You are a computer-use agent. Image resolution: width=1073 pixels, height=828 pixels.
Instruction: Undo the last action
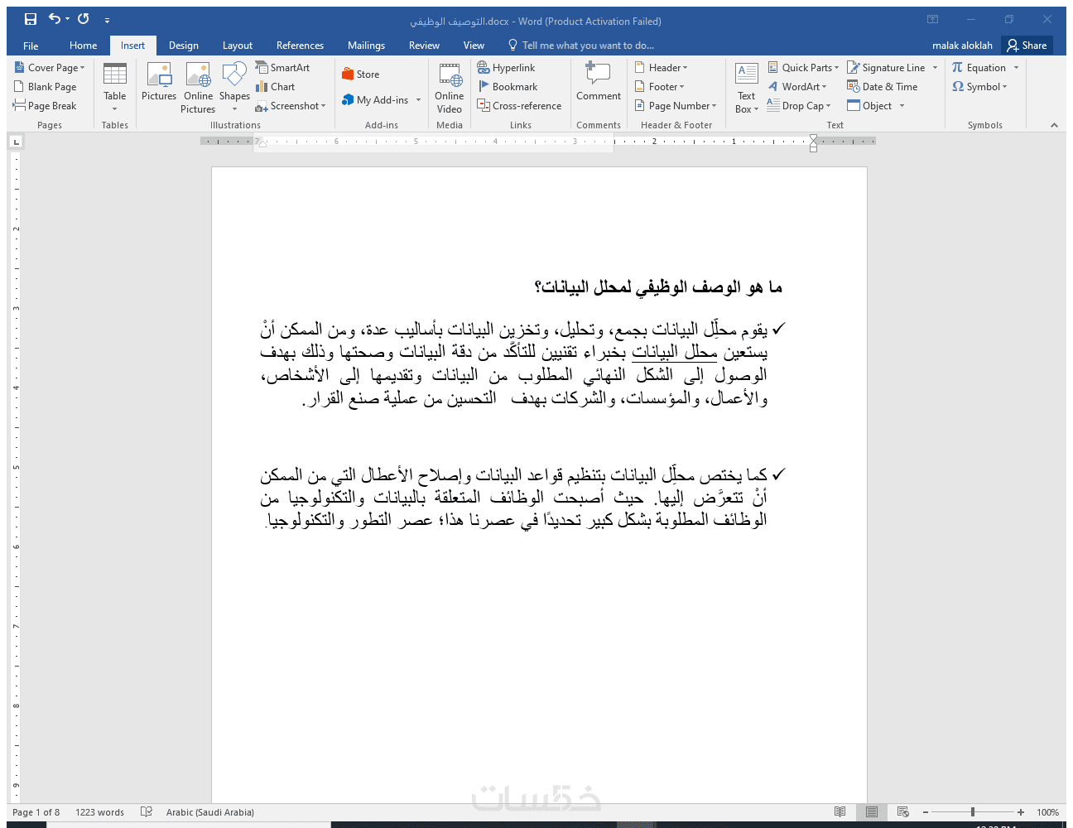point(55,19)
